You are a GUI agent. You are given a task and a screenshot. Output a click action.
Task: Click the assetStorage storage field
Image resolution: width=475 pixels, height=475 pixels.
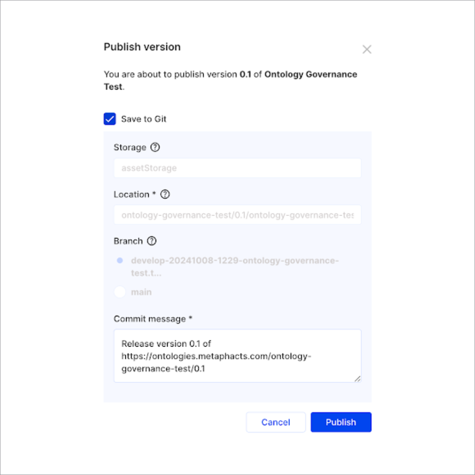coord(237,168)
